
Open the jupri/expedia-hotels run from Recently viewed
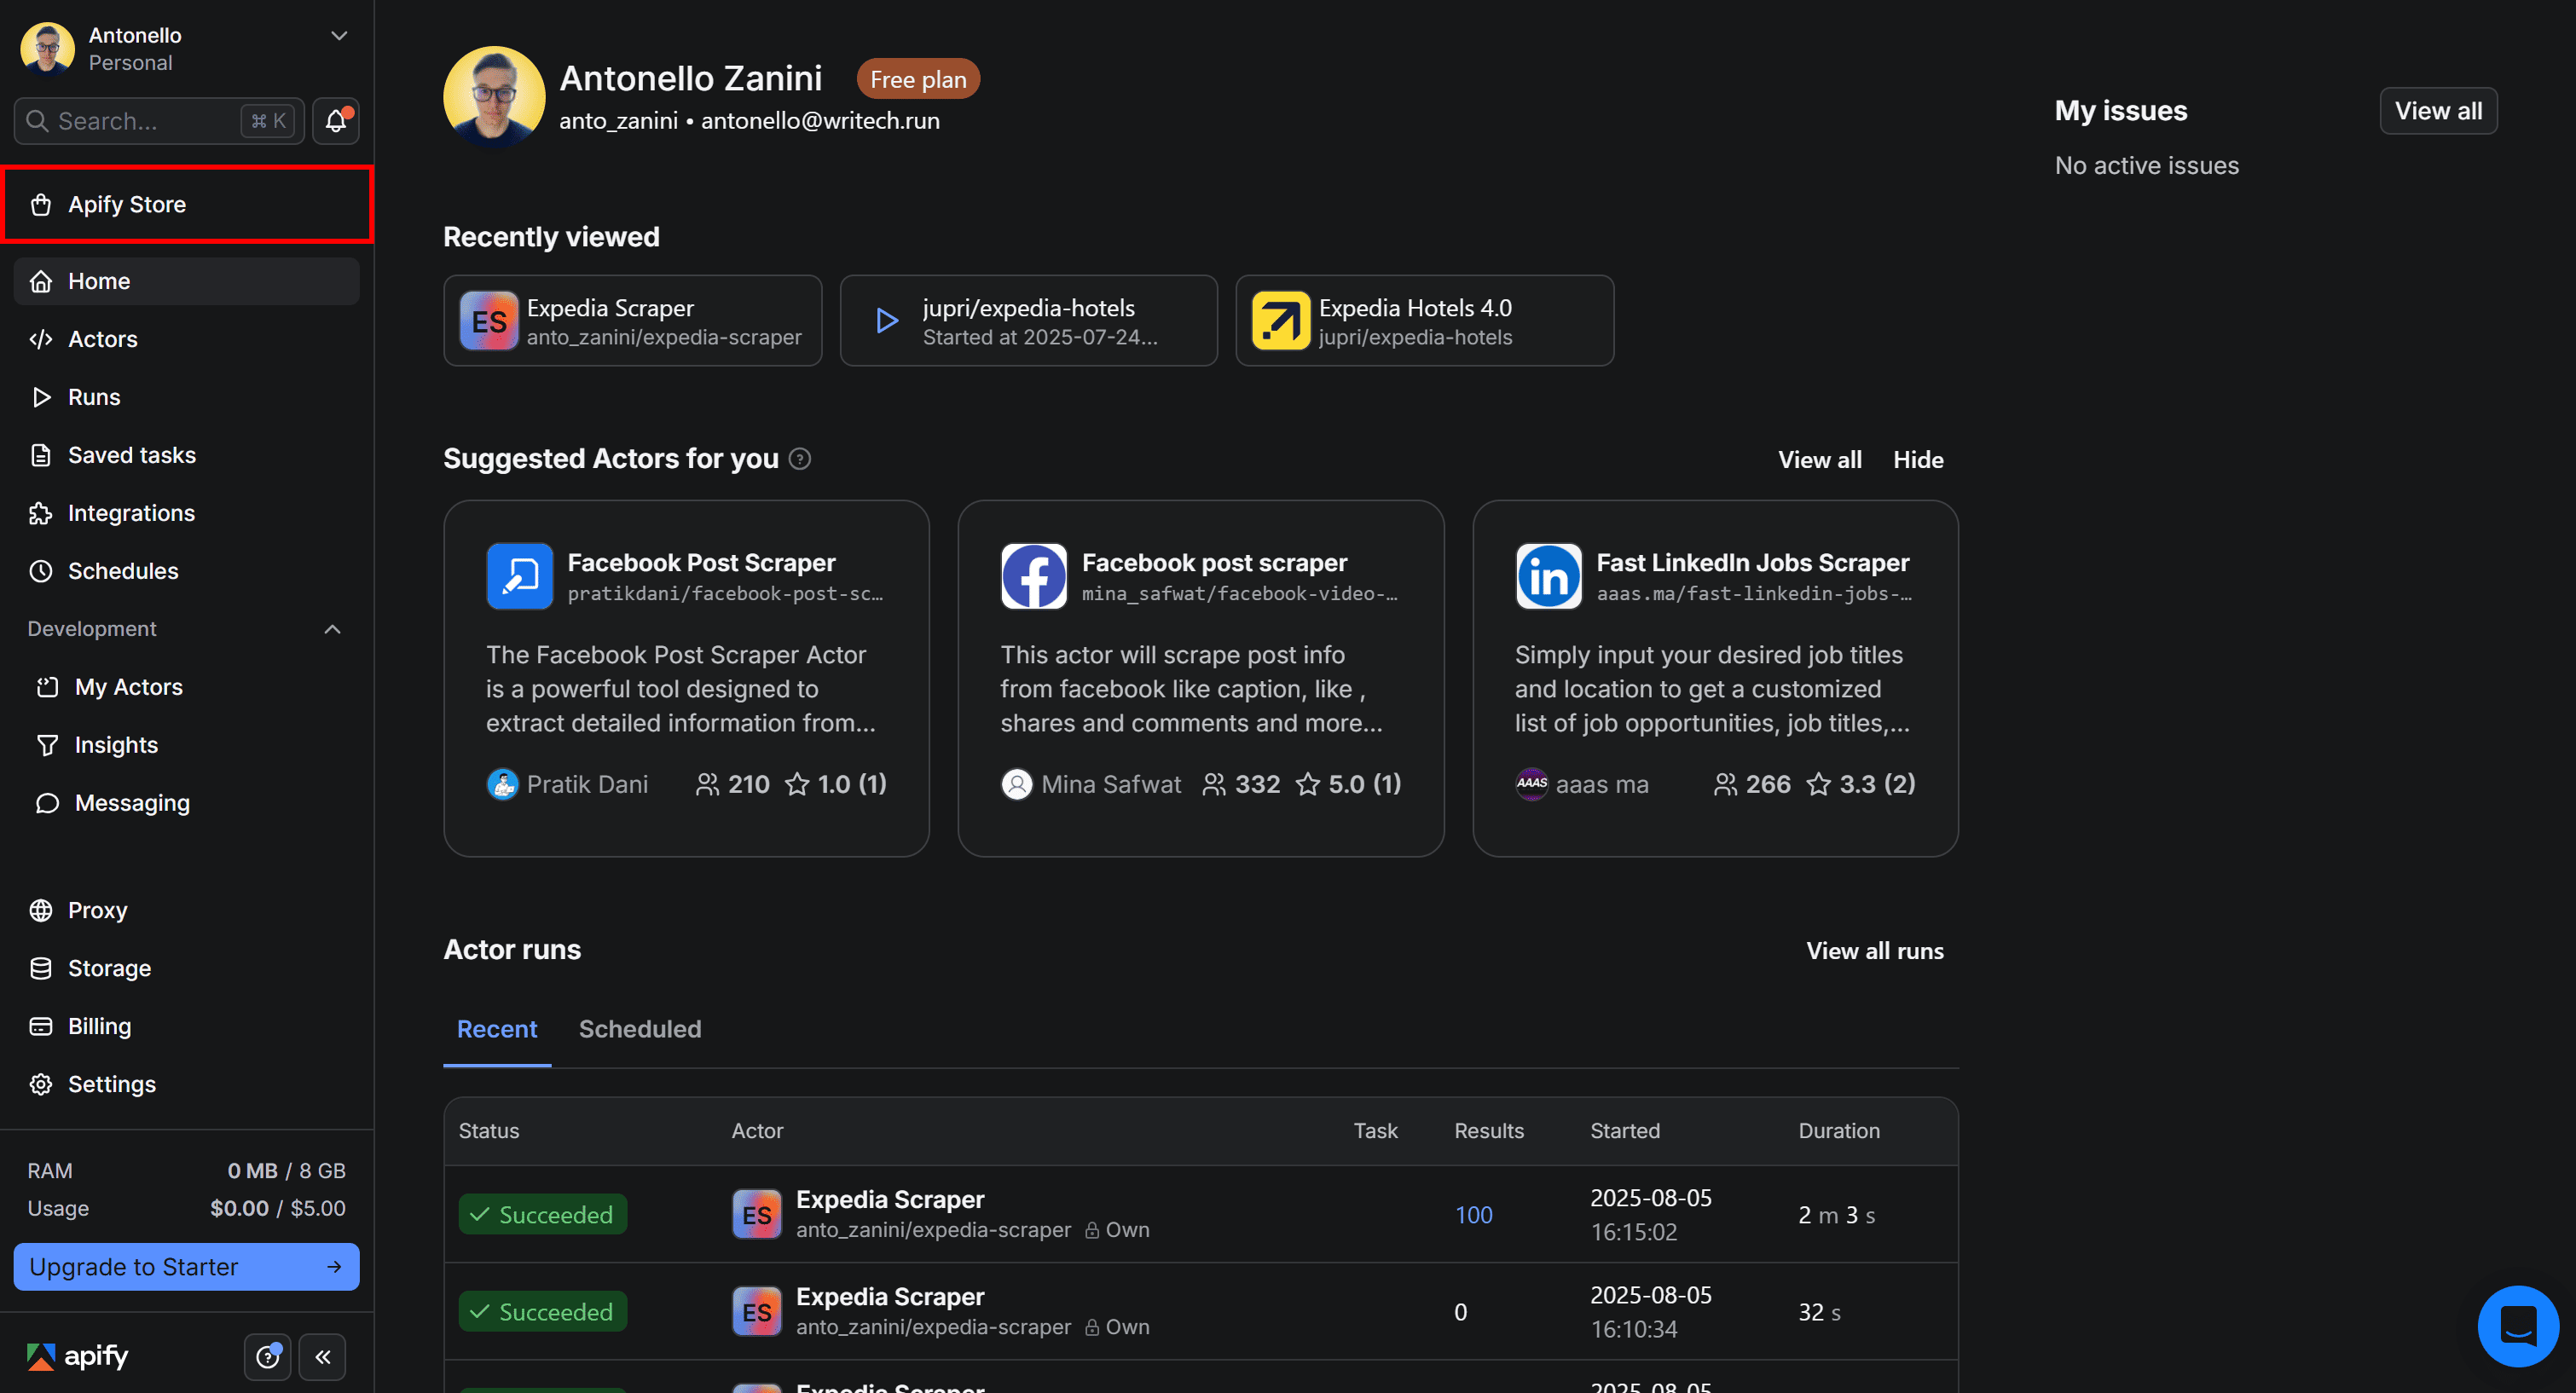coord(1028,320)
